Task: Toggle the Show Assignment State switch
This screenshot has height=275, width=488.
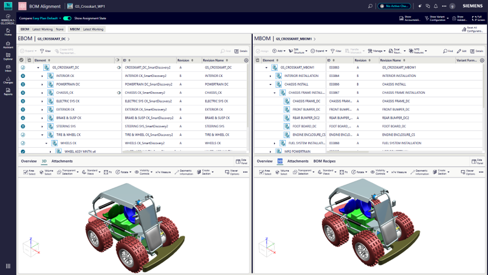Action: pyautogui.click(x=67, y=18)
